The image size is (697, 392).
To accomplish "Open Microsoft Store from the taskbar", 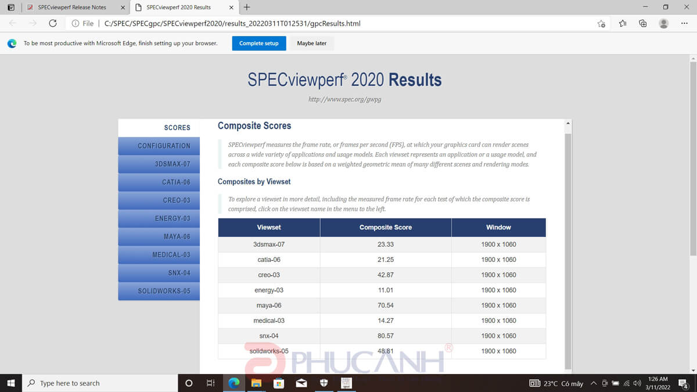I will tap(279, 383).
